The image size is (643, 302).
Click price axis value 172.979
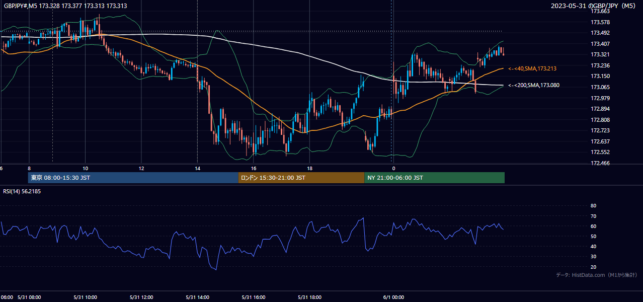pos(600,98)
